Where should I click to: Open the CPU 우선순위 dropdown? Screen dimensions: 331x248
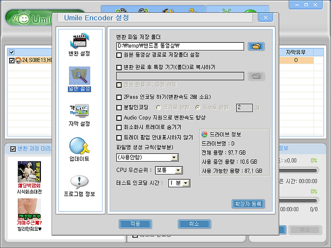pyautogui.click(x=178, y=170)
